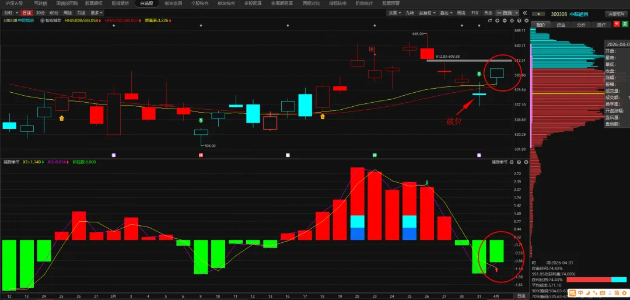Click the green 卖 sell icon
Image resolution: width=630 pixels, height=300 pixels.
(x=625, y=24)
